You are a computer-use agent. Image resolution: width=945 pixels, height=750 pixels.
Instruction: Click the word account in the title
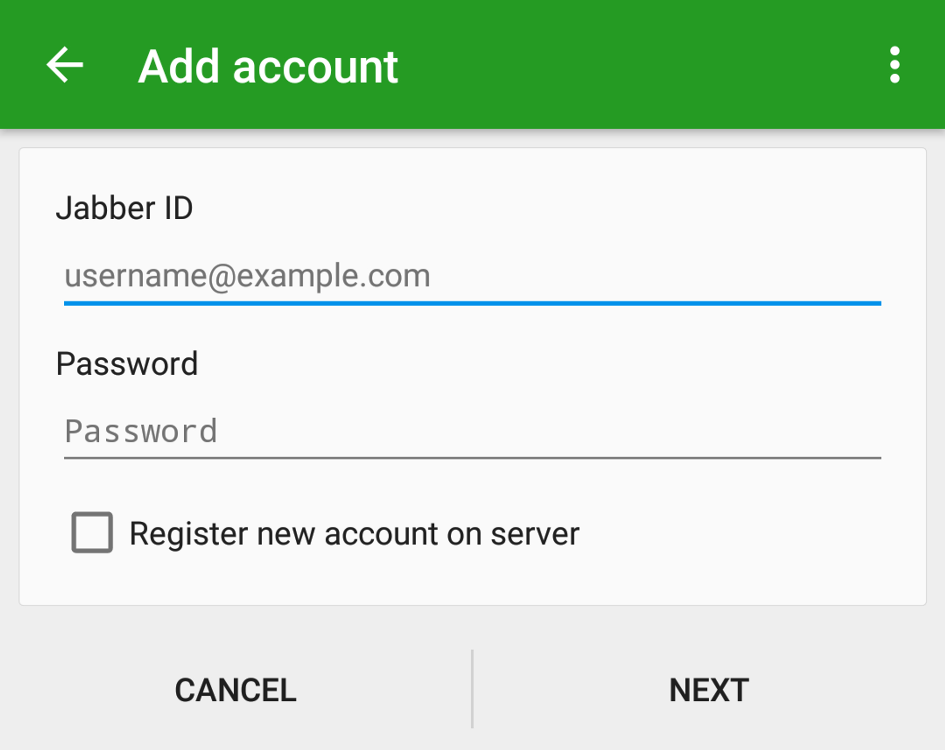tap(315, 67)
